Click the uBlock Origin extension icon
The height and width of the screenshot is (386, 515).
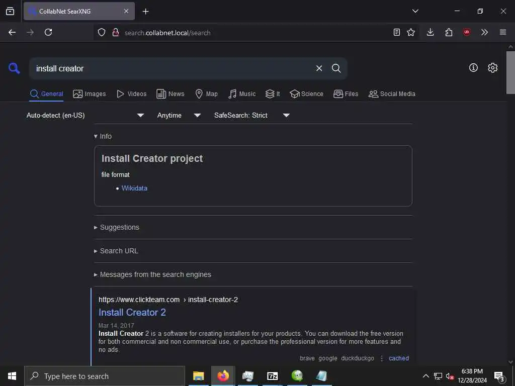point(466,32)
